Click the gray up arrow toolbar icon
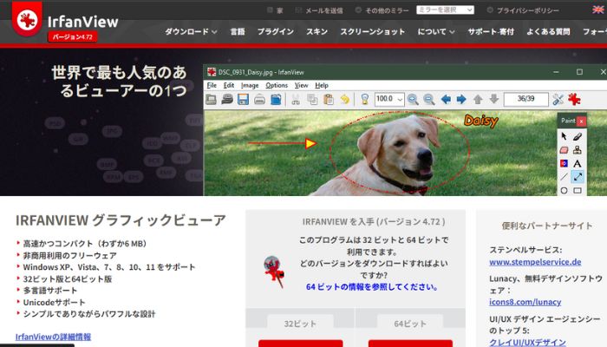The height and width of the screenshot is (347, 607). pos(478,100)
